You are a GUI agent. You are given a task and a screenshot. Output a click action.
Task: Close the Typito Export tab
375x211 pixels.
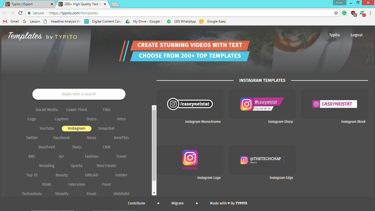point(52,4)
